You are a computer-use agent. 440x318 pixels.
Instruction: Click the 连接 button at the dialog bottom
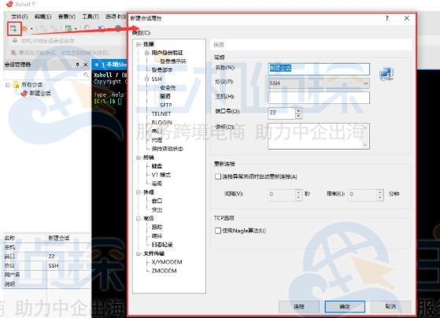coord(299,306)
